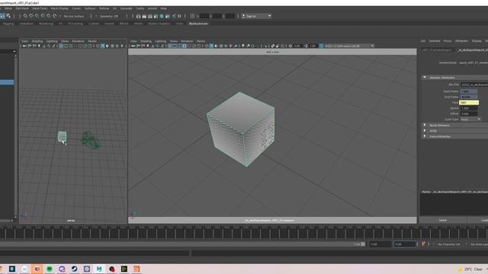
Task: Click Abc File path field
Action: [x=474, y=84]
